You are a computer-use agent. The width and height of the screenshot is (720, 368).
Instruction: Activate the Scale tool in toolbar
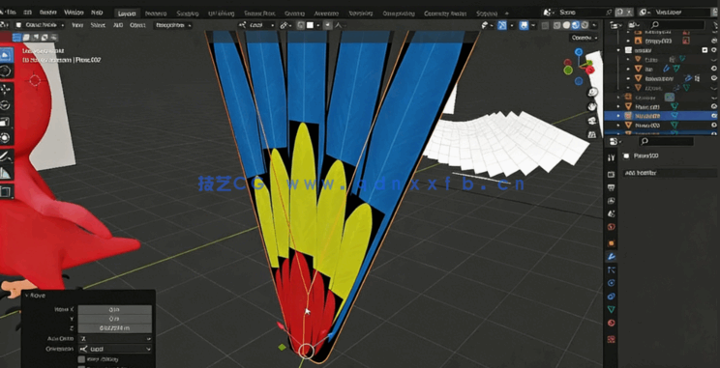[6, 122]
